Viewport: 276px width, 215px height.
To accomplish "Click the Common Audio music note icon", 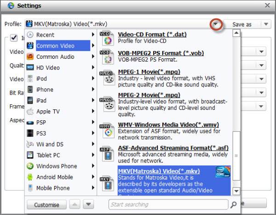I will pyautogui.click(x=30, y=57).
